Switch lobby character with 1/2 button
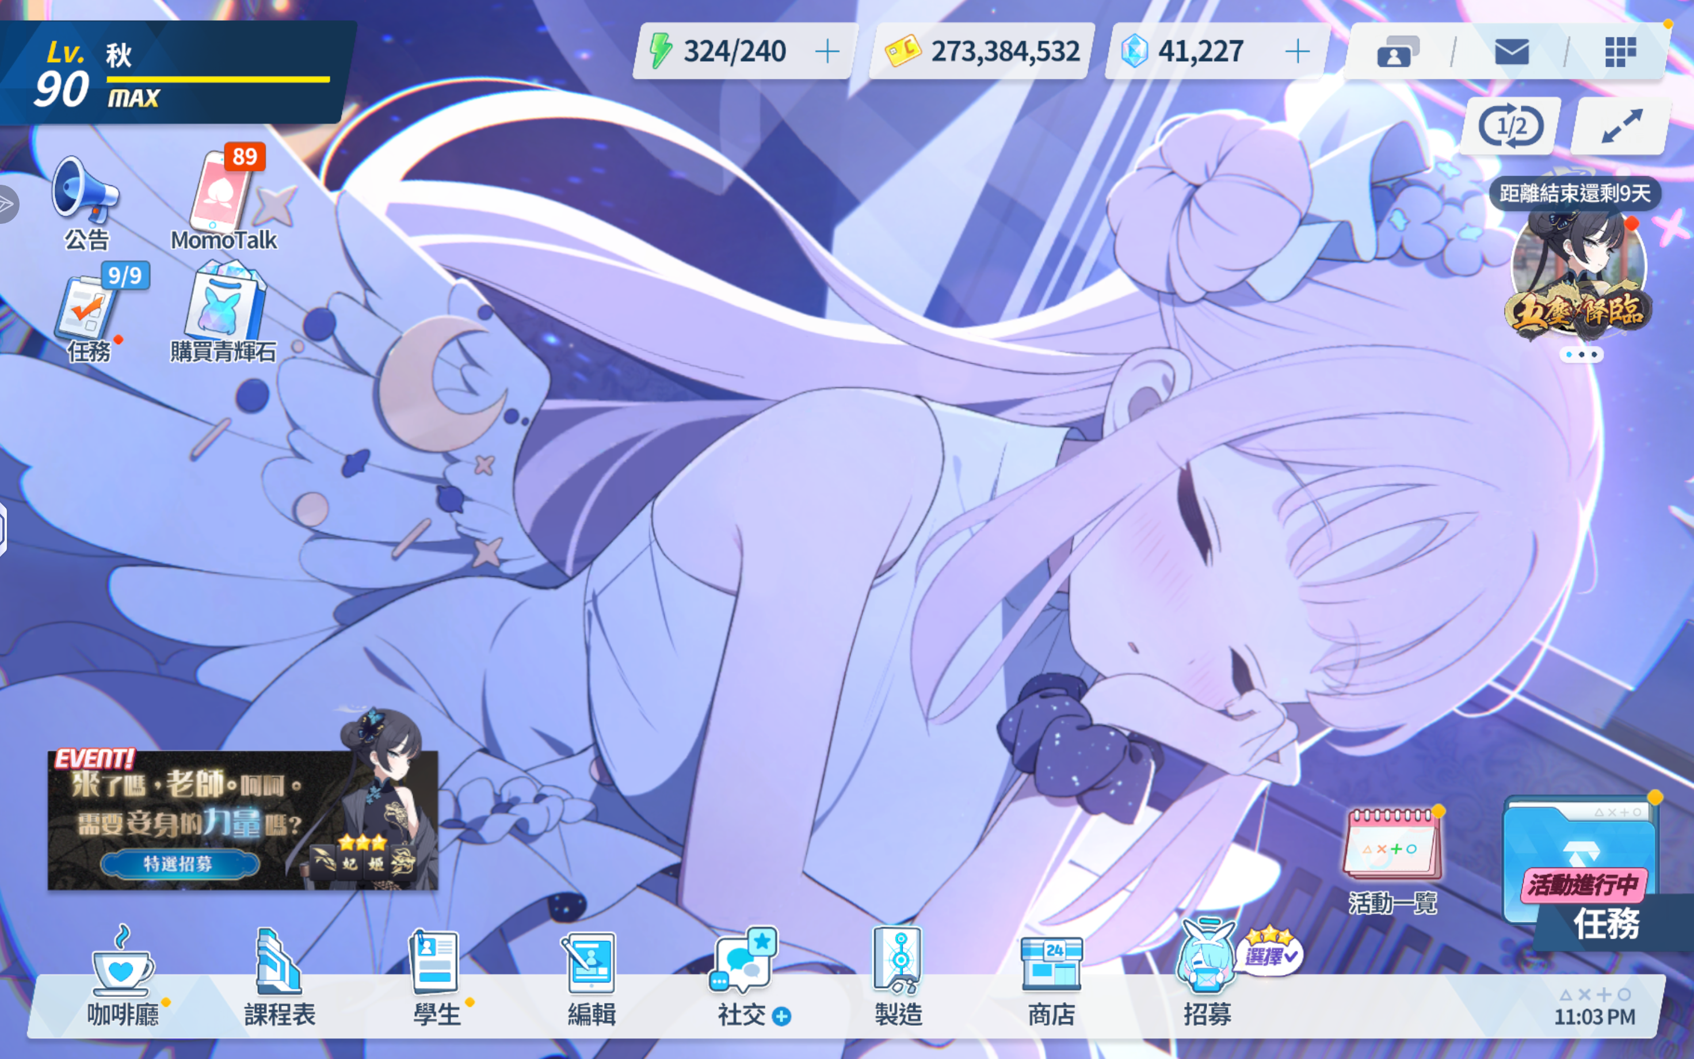This screenshot has width=1694, height=1059. pos(1511,127)
